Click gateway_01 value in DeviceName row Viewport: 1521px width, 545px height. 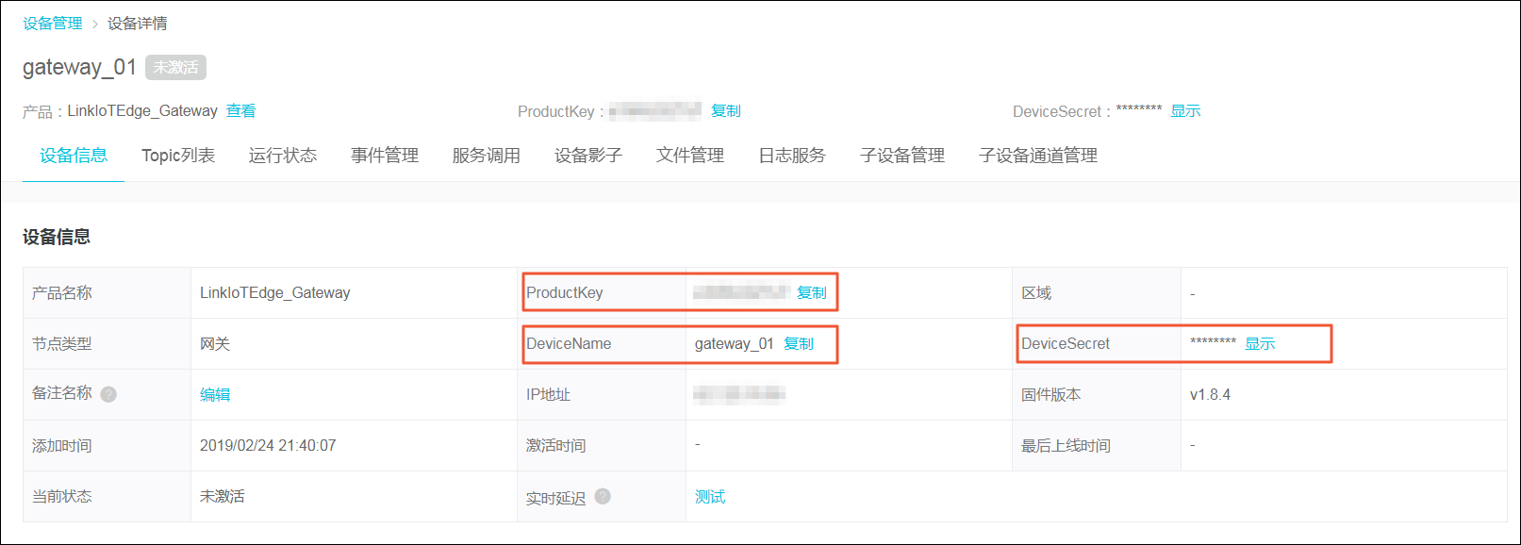click(735, 343)
